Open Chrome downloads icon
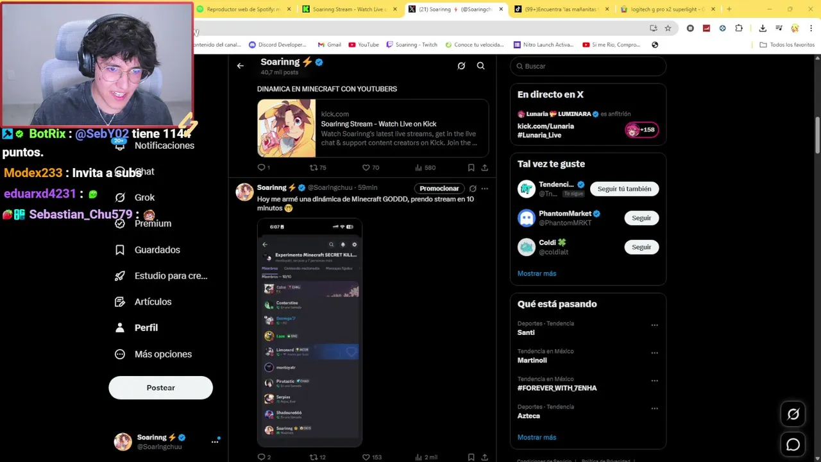The height and width of the screenshot is (462, 821). tap(763, 28)
